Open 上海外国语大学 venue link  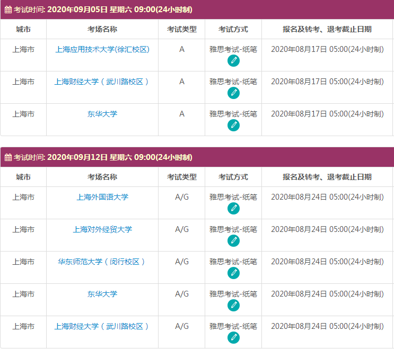coord(102,197)
